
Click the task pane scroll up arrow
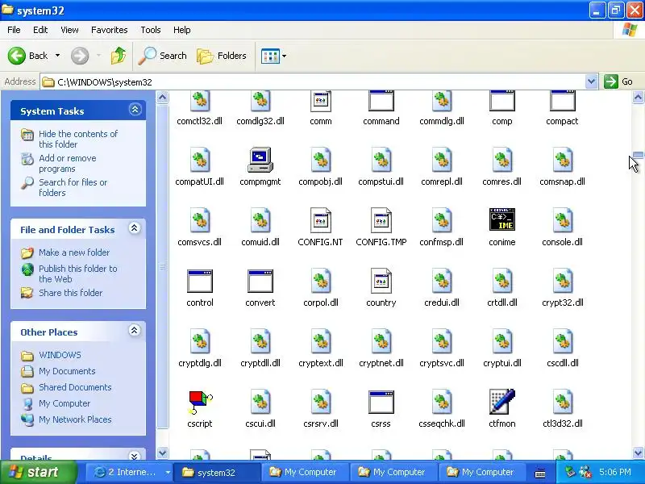163,97
